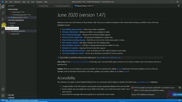Open the Remote Development tutorials link
Image resolution: width=182 pixels, height=102 pixels.
click(x=73, y=51)
